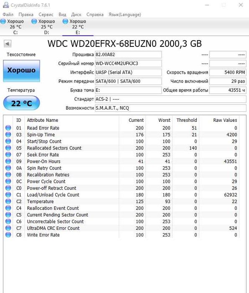
Task: Click power-on count field 29 раз
Action: click(228, 81)
